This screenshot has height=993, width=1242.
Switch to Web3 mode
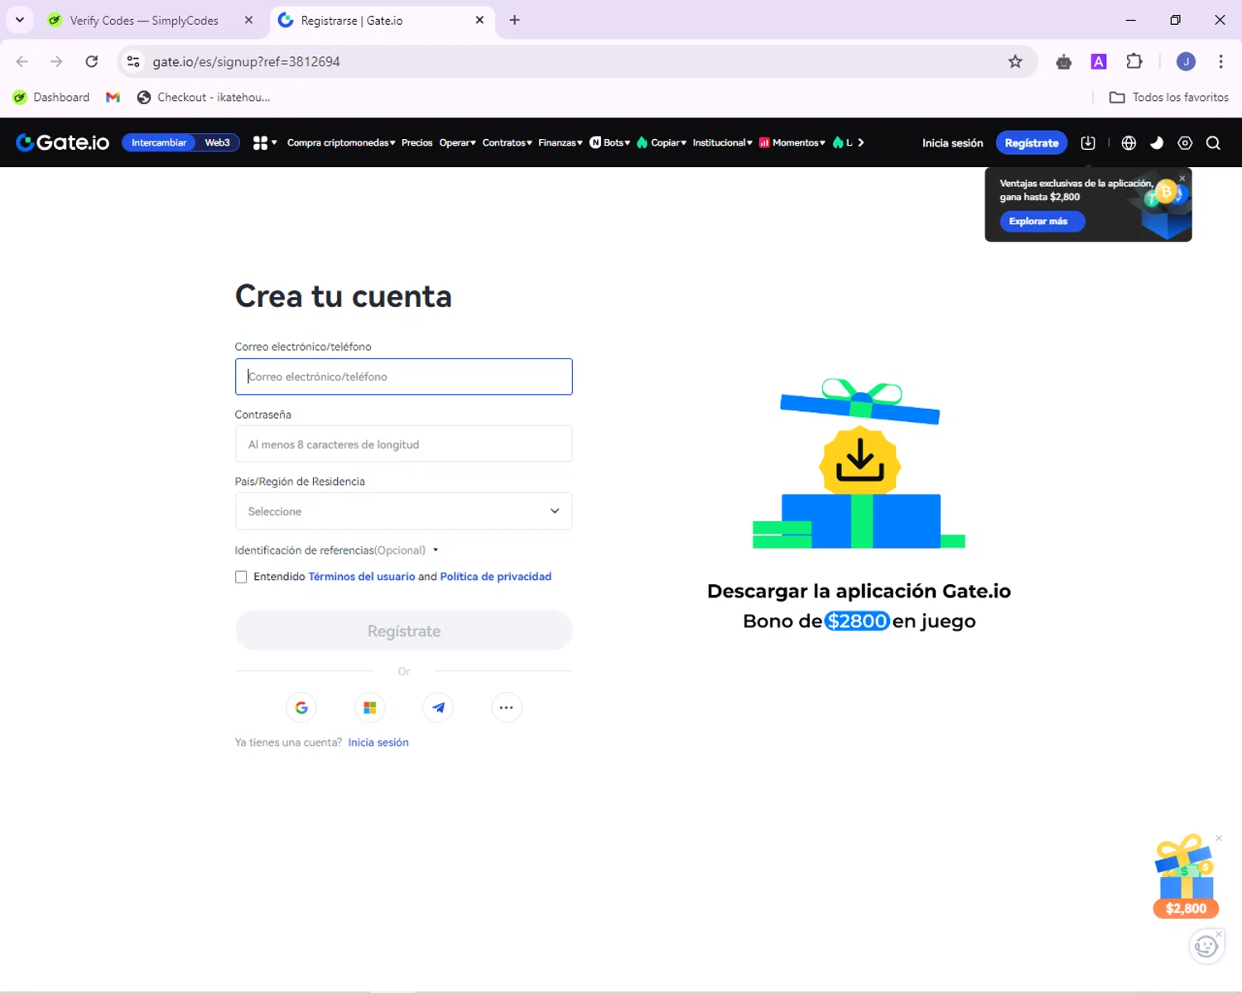point(218,142)
